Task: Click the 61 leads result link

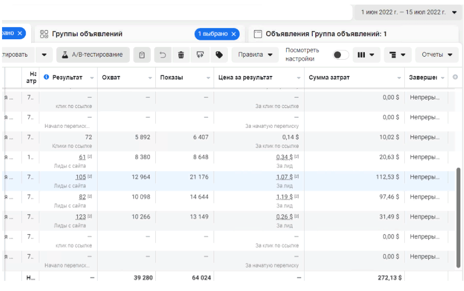Action: pyautogui.click(x=82, y=157)
